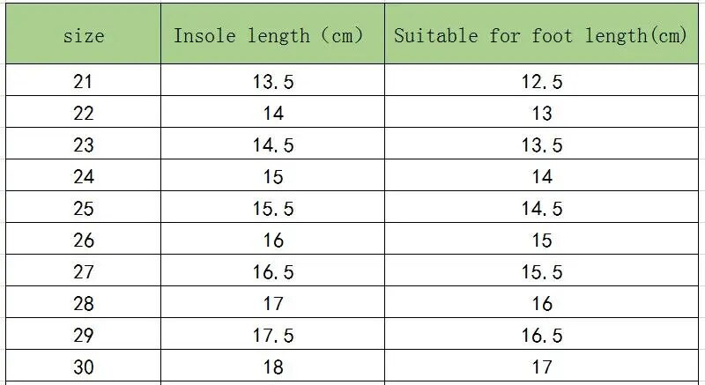This screenshot has width=705, height=385.
Task: Select the size 21 cell
Action: coord(84,82)
